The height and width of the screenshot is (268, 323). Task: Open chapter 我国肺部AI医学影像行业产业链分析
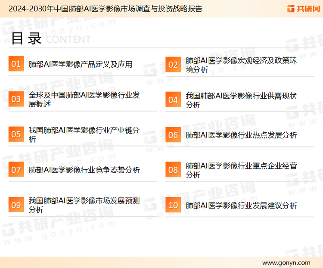tap(84, 134)
